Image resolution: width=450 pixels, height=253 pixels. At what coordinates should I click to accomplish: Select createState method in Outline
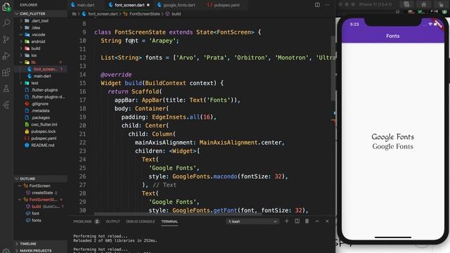point(41,193)
